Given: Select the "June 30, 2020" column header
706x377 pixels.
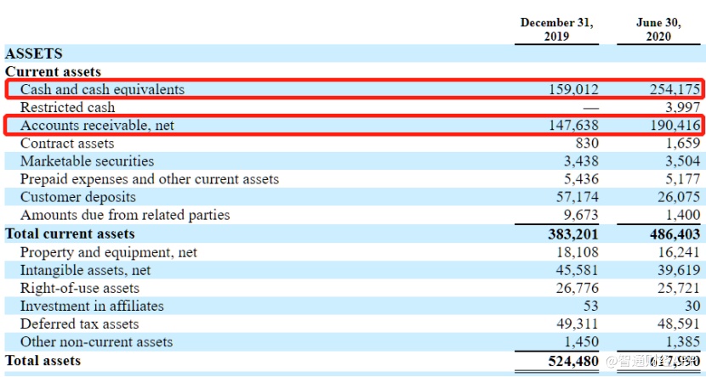Looking at the screenshot, I should click(658, 30).
